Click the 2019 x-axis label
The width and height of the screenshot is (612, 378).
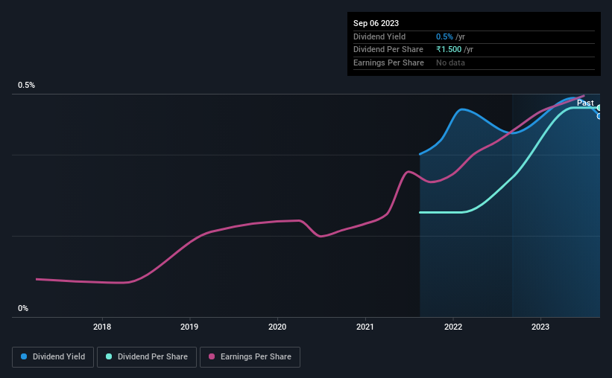tap(189, 327)
